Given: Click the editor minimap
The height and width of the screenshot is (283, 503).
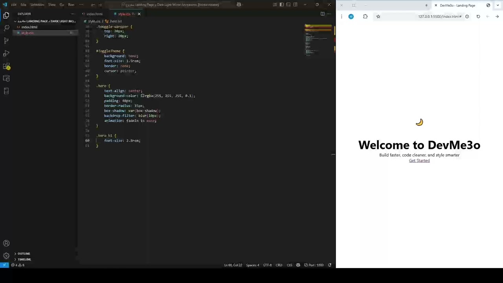Looking at the screenshot, I should click(318, 39).
